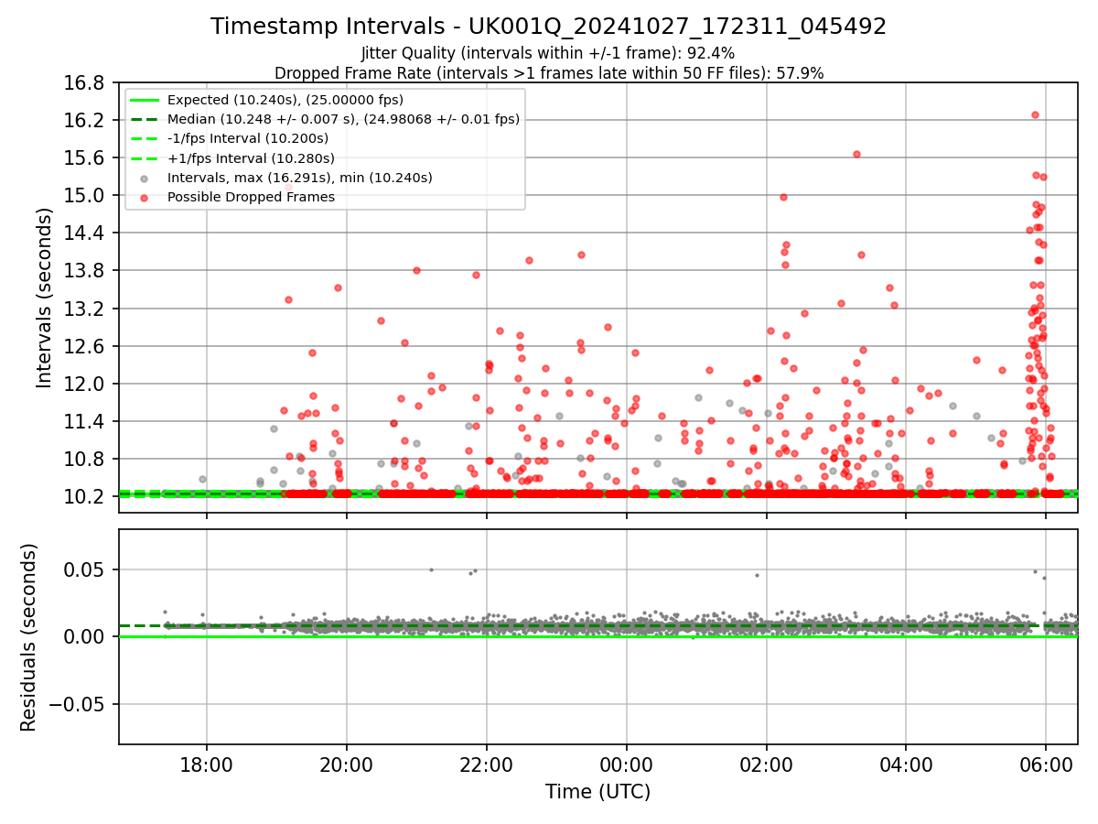Click the '22:00' x-axis tick label
1098x824 pixels.
click(486, 765)
